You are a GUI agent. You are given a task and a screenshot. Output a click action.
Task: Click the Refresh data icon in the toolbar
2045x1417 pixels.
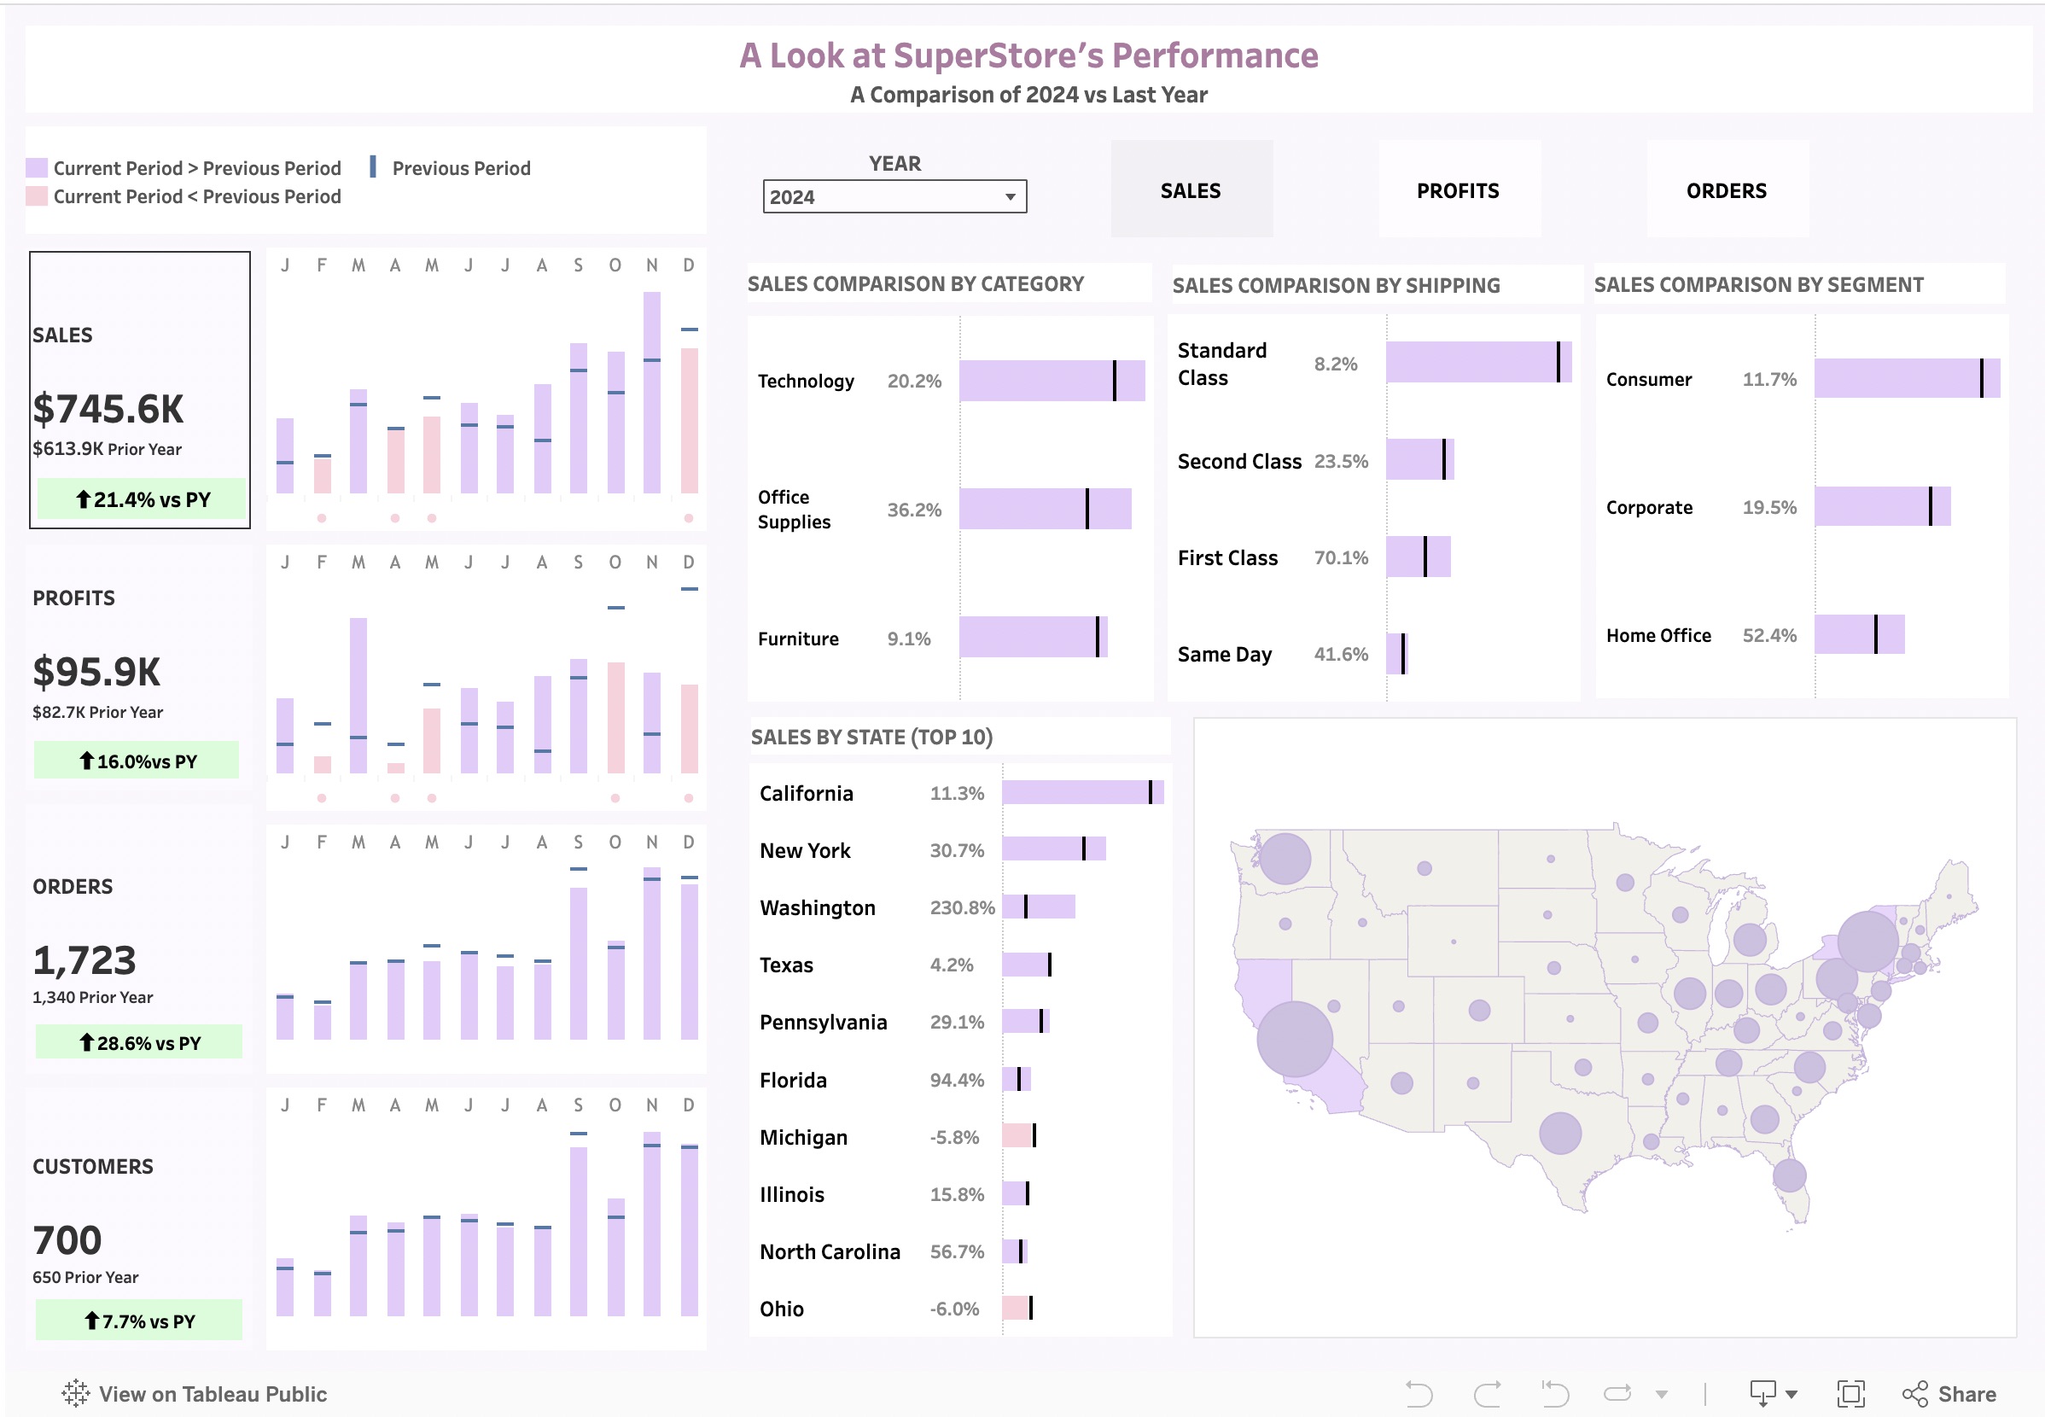point(1618,1394)
